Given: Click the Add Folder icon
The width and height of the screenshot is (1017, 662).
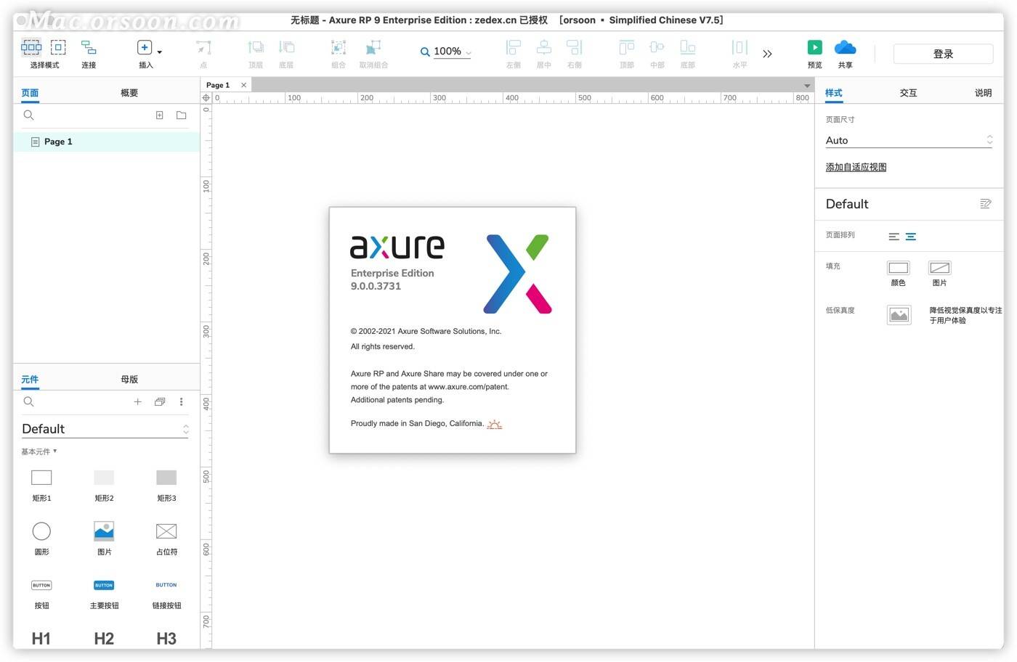Looking at the screenshot, I should (x=182, y=115).
